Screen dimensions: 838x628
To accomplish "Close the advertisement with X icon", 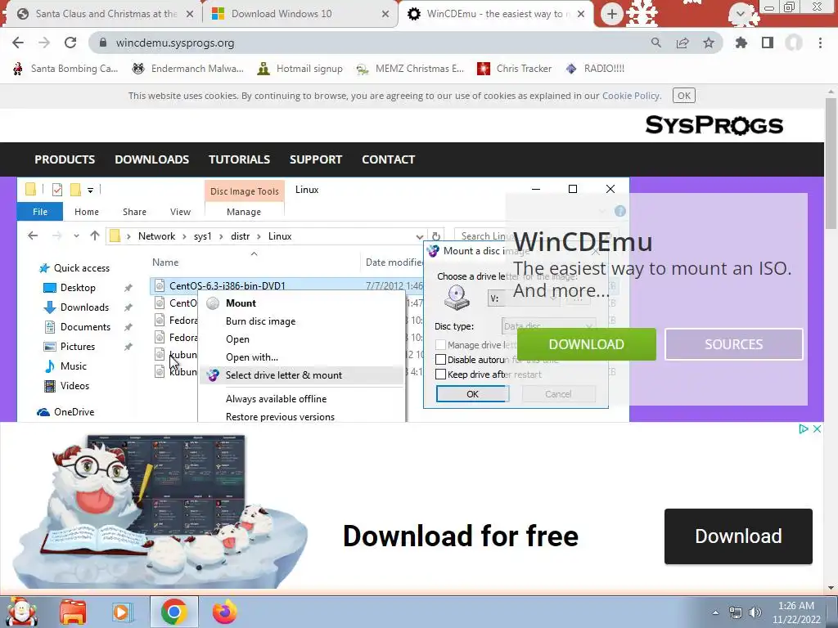I will click(x=817, y=428).
